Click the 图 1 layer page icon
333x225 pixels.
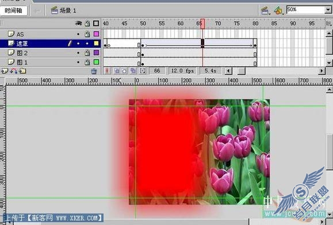click(11, 62)
